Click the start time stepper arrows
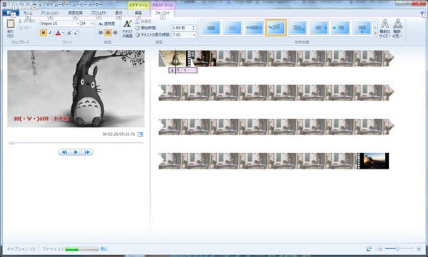 194,28
